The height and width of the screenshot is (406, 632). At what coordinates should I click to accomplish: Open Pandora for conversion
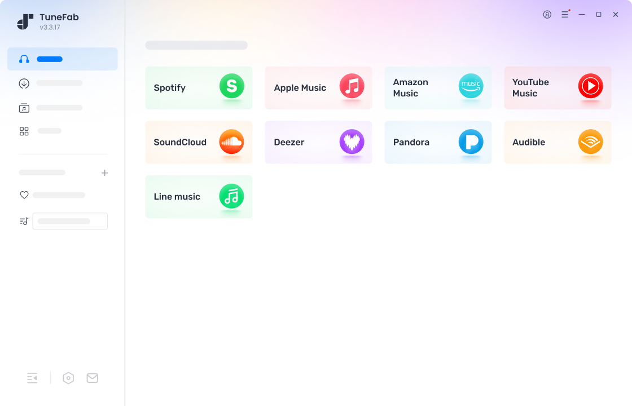[x=438, y=142]
